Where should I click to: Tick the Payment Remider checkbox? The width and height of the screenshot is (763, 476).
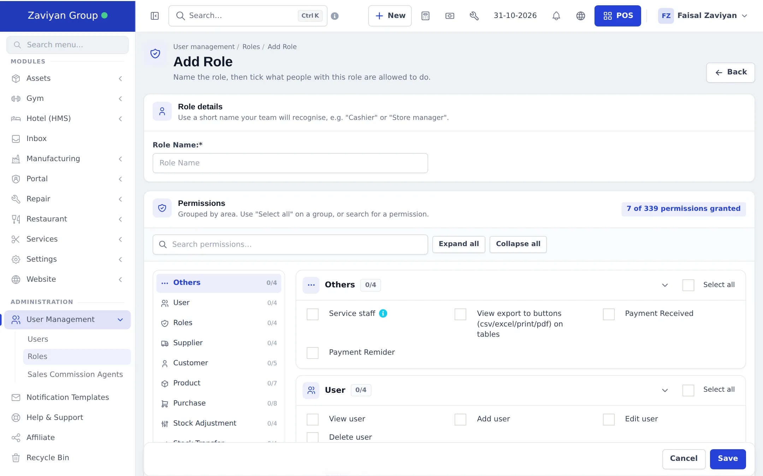(x=313, y=353)
